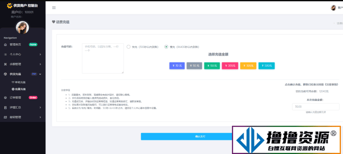343x154 pixels.
Task: Click the 选择充值金额 heading
Action: coord(218,54)
